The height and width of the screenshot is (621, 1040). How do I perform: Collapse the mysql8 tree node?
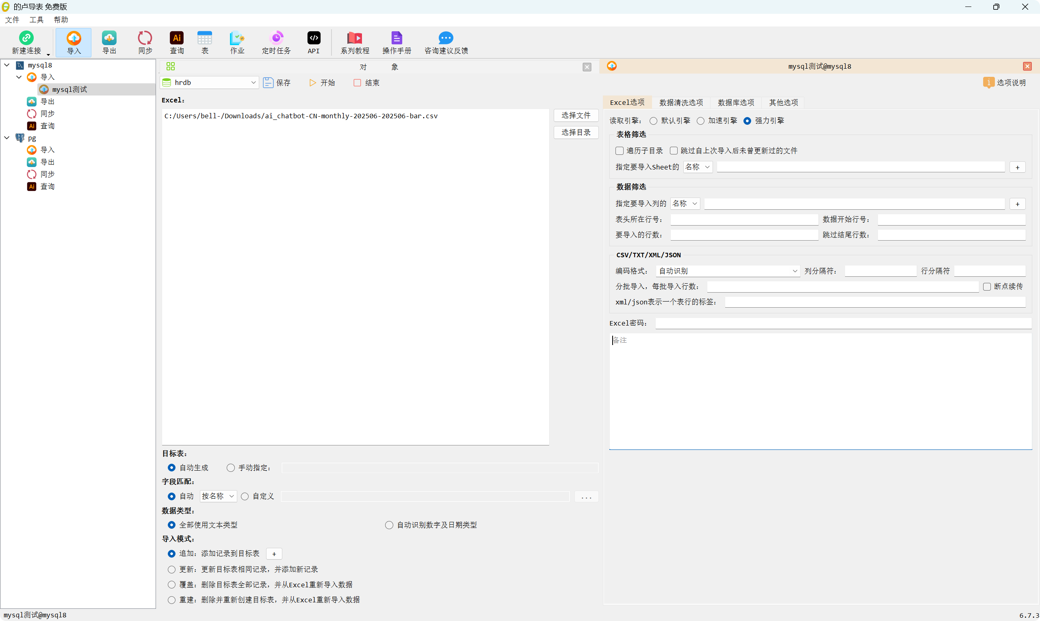pyautogui.click(x=7, y=65)
